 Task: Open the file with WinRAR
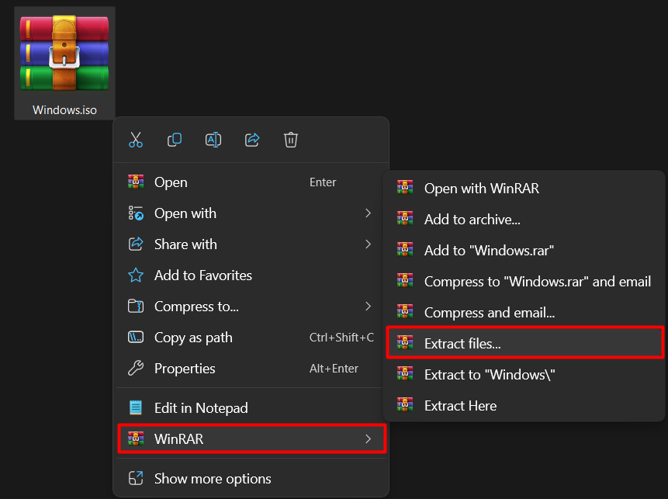481,187
